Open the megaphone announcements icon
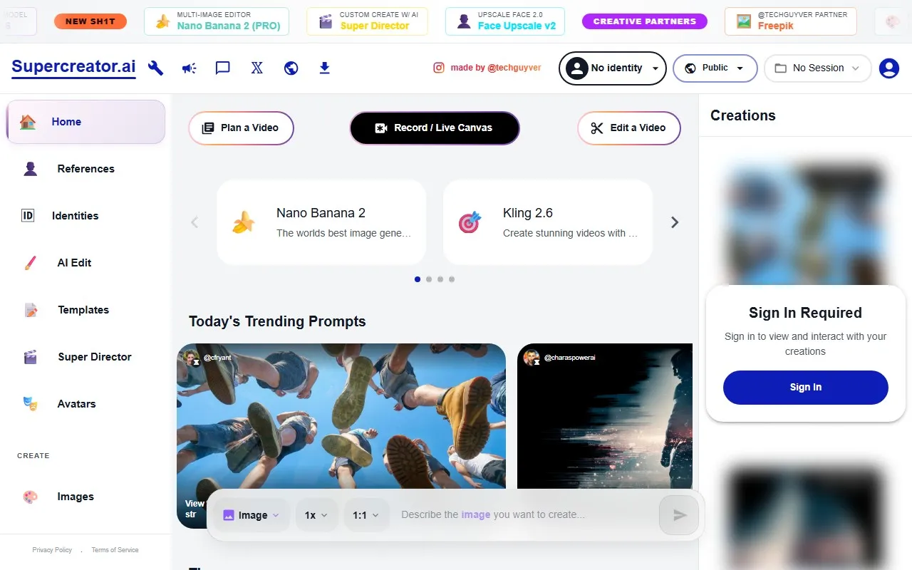The width and height of the screenshot is (912, 570). pyautogui.click(x=189, y=68)
